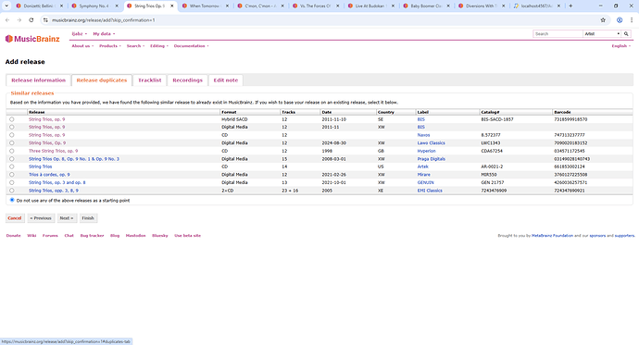The height and width of the screenshot is (345, 639).
Task: Click the Donate footer link
Action: (x=13, y=236)
